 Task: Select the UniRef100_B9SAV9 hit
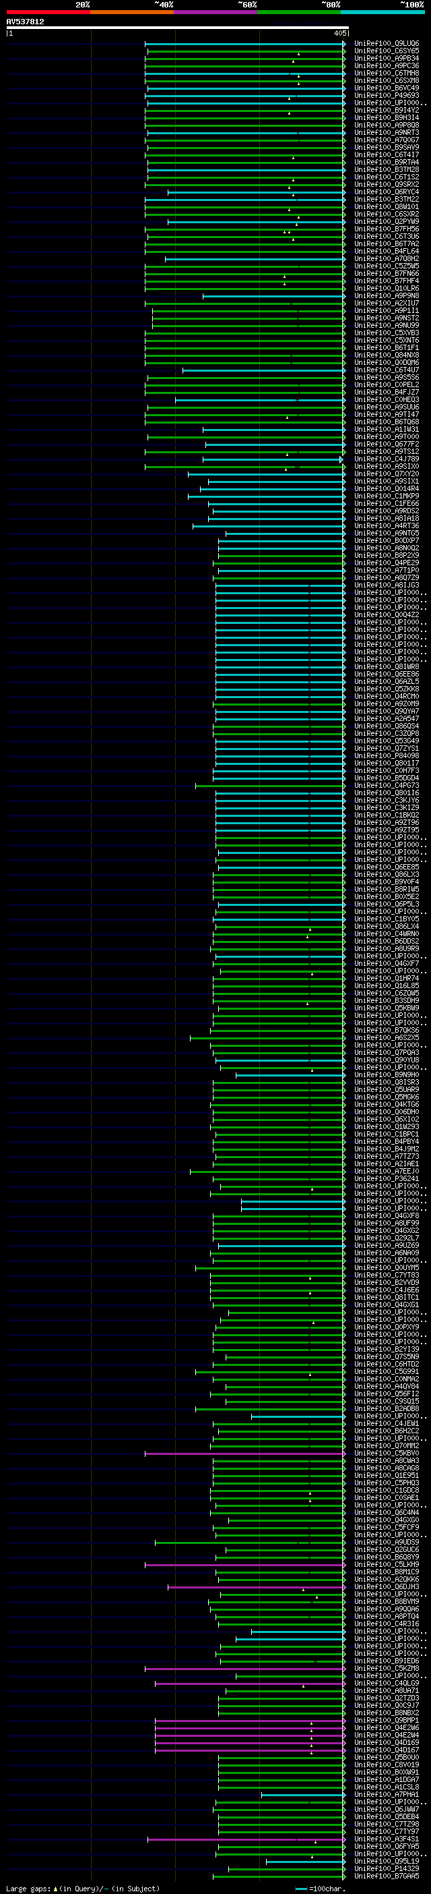click(x=387, y=147)
